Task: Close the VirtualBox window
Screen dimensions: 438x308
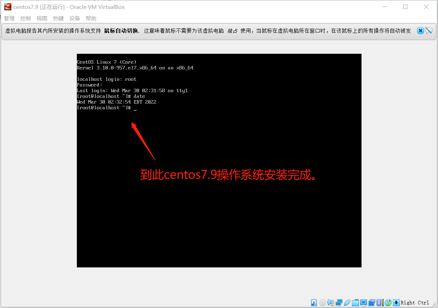Action: pyautogui.click(x=426, y=7)
